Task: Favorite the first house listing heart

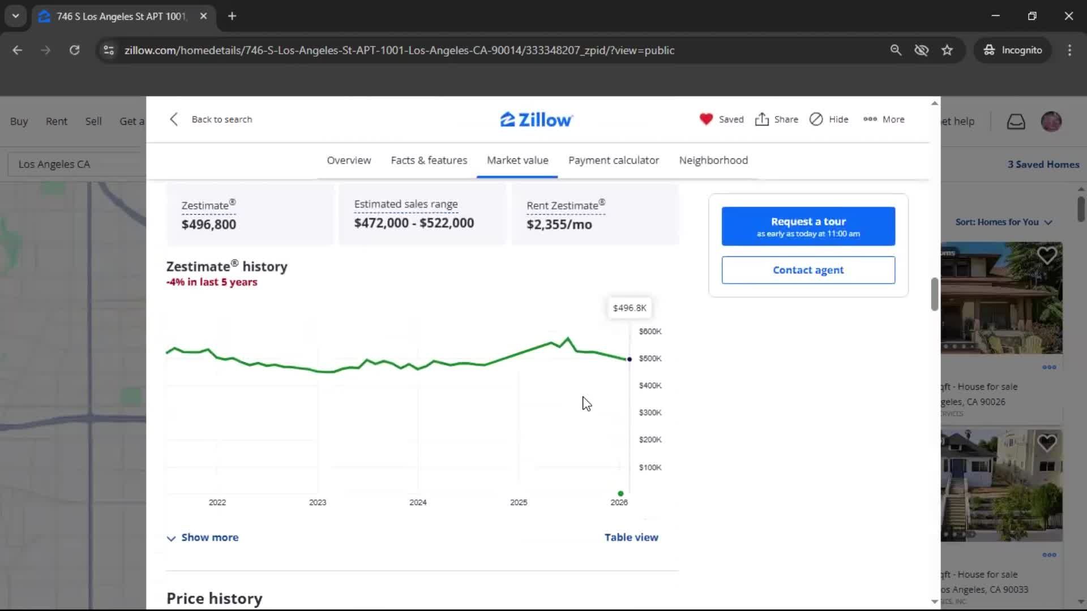Action: point(1047,256)
